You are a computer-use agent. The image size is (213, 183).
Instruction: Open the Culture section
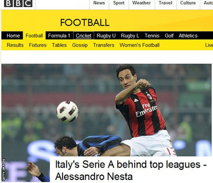(188, 3)
